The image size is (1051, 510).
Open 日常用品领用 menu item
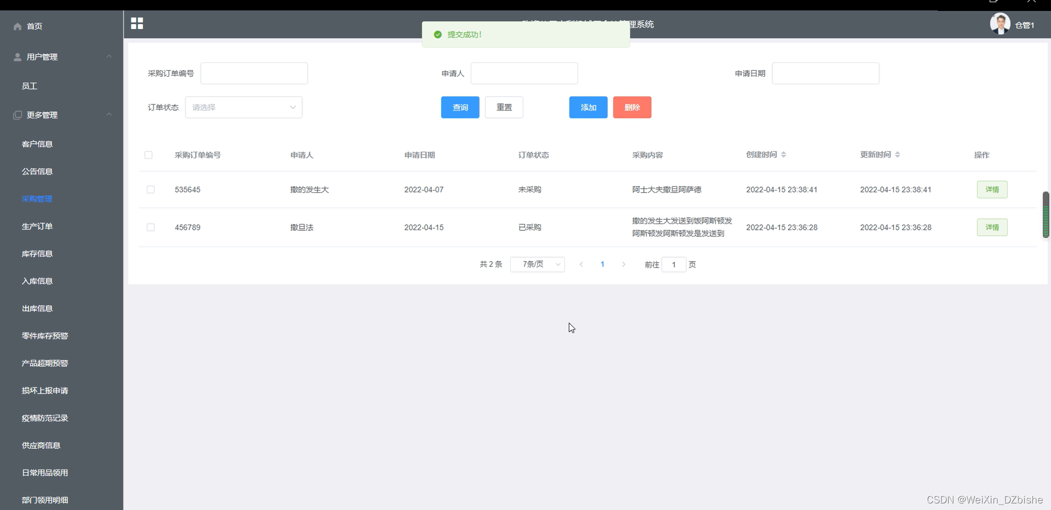point(45,472)
